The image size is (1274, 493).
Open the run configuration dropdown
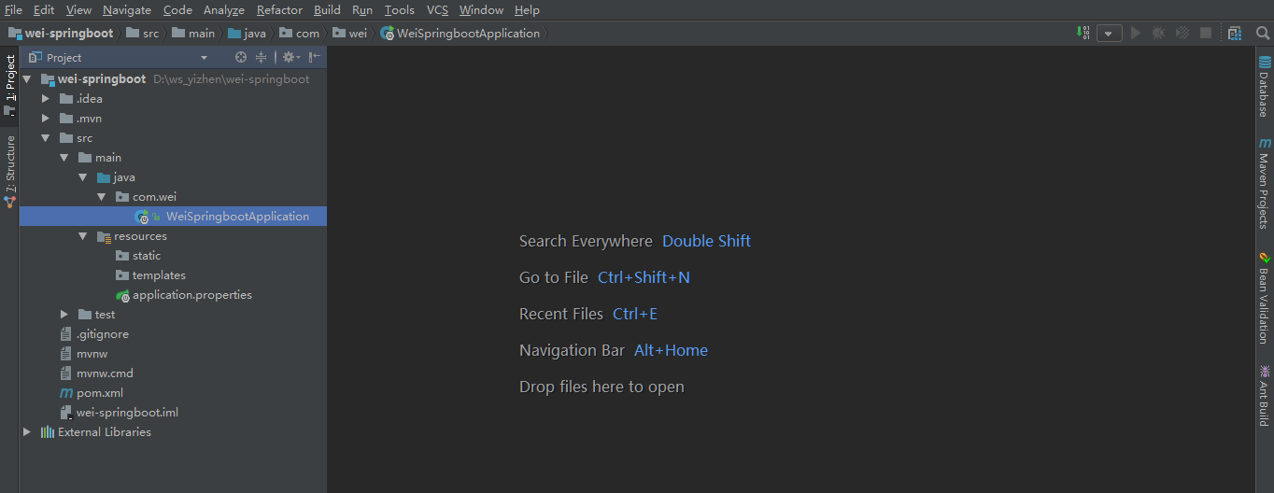click(1110, 33)
